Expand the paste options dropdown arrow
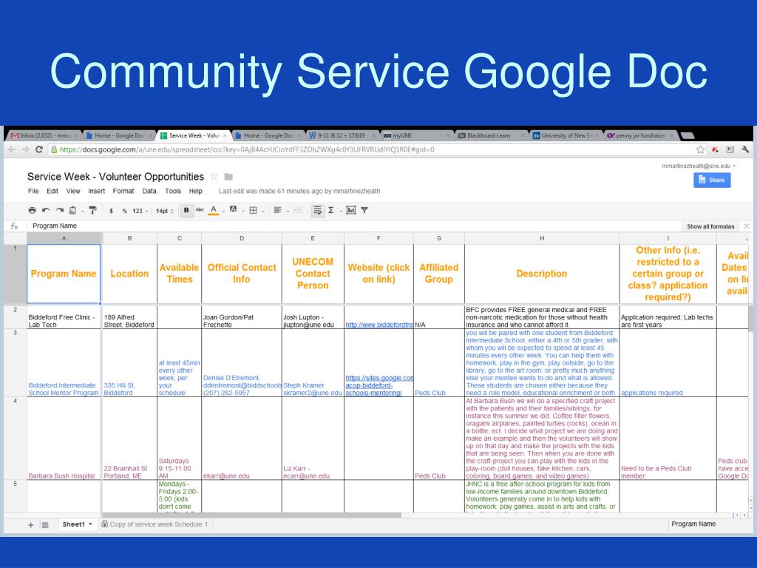 [82, 211]
